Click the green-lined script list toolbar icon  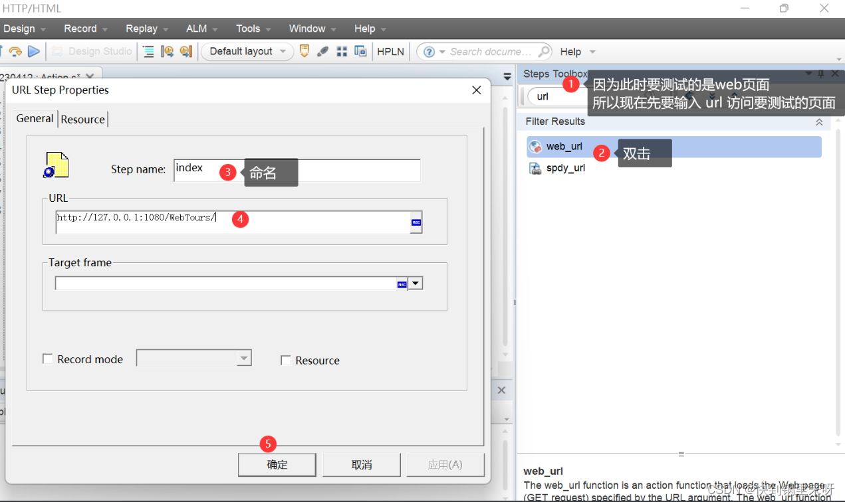pos(148,51)
